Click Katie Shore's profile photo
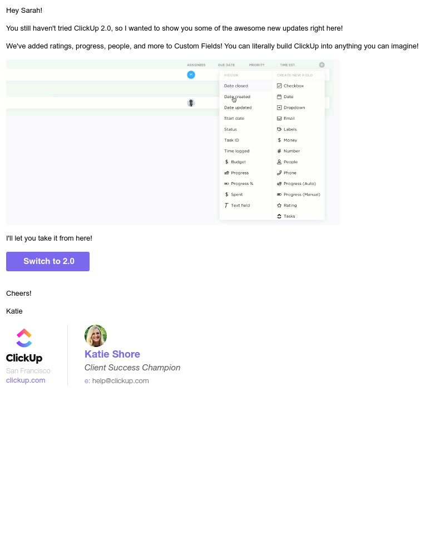Image resolution: width=445 pixels, height=557 pixels. click(96, 336)
